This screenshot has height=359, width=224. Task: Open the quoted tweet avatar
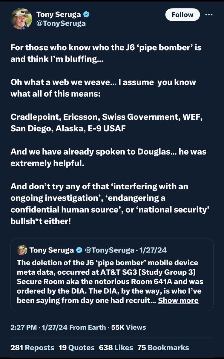click(x=22, y=250)
